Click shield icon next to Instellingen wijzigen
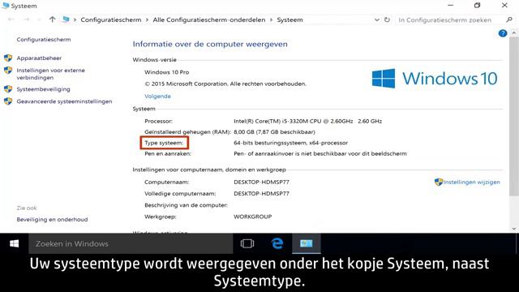Screen dimensions: 519x292 tap(439, 182)
